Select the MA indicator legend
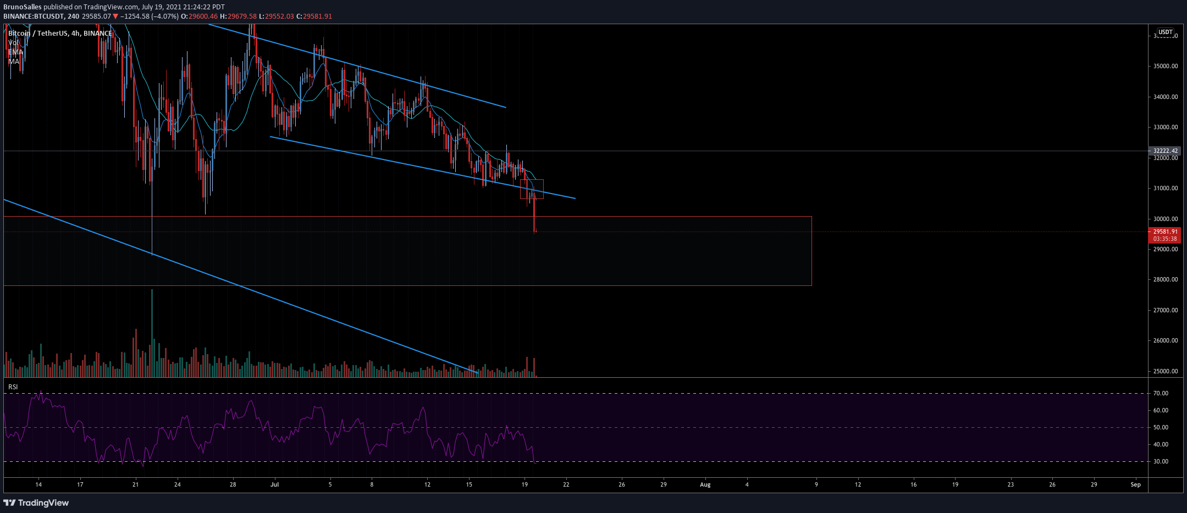Image resolution: width=1187 pixels, height=513 pixels. (13, 62)
